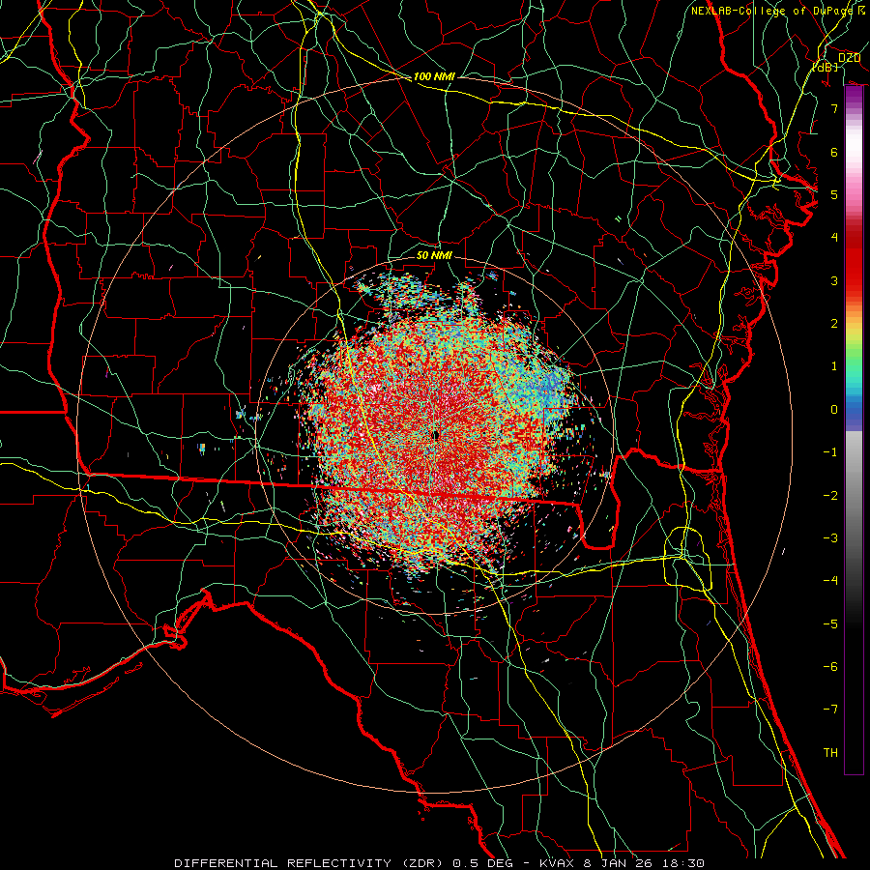Click the 5 value on the color scale
This screenshot has width=870, height=870.
tap(834, 194)
